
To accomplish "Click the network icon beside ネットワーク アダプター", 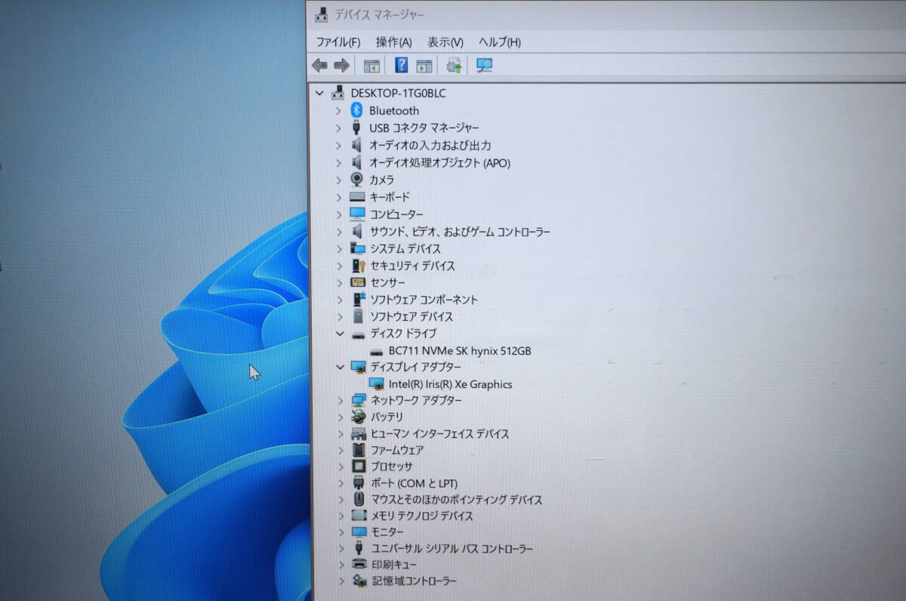I will [359, 400].
